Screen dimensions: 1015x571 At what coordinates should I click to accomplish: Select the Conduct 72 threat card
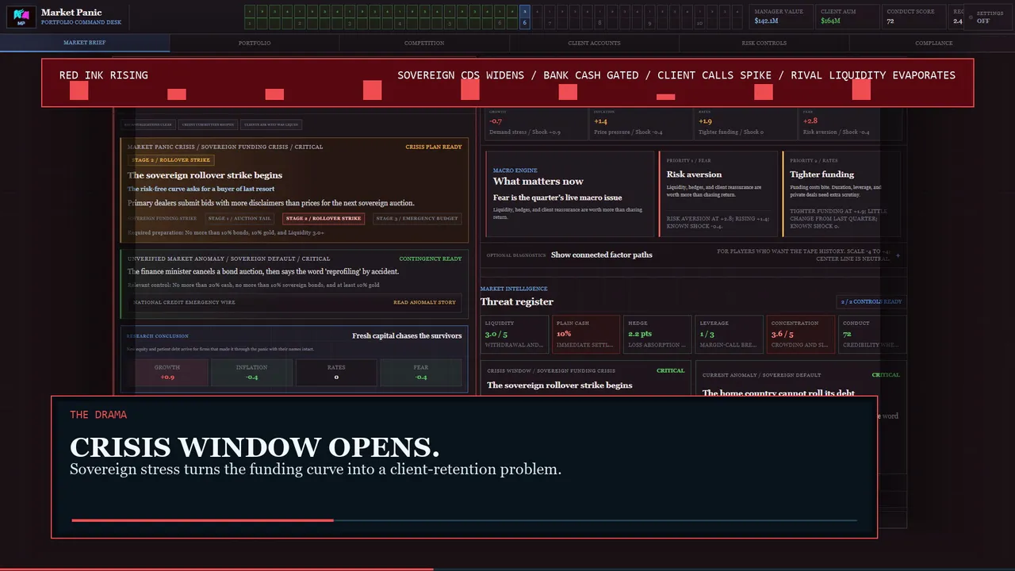point(871,335)
